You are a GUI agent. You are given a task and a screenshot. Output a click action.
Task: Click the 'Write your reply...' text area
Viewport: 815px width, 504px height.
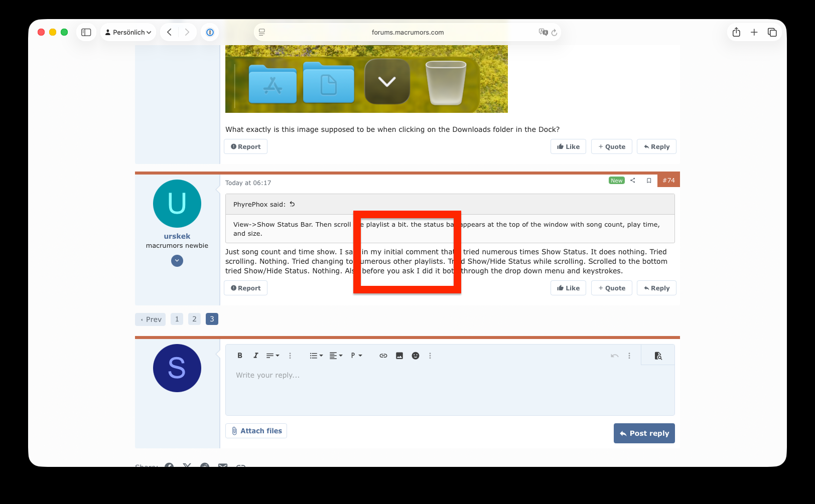450,390
